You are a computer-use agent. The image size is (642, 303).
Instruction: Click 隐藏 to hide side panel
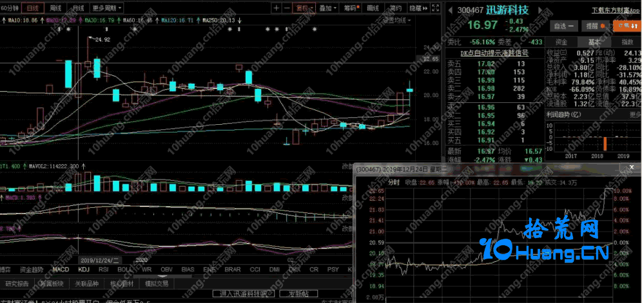pos(418,8)
